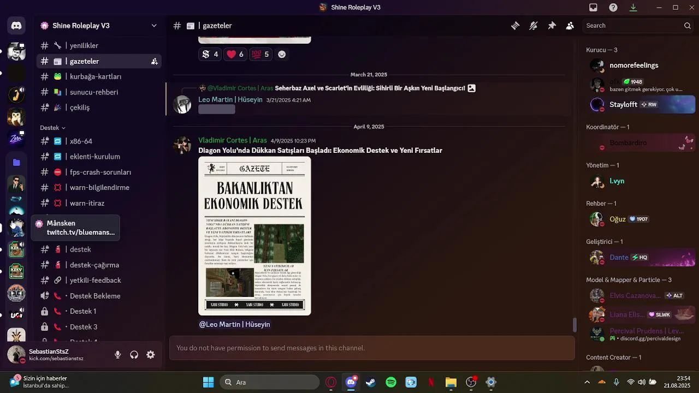The width and height of the screenshot is (699, 393).
Task: Open warn-itiraz channel
Action: coord(99,203)
